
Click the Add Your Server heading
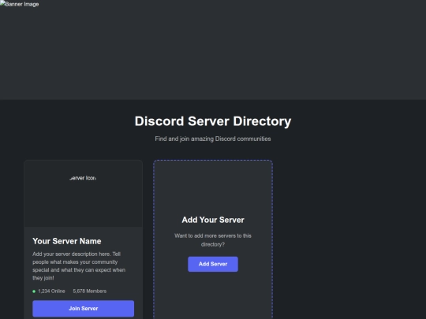213,220
